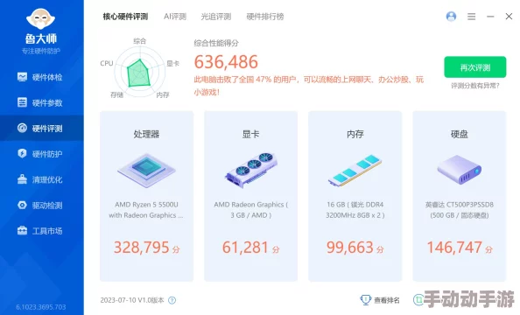Screen dimensions: 520x315
Task: Click the 鲁大师 logo avatar
Action: [x=41, y=19]
